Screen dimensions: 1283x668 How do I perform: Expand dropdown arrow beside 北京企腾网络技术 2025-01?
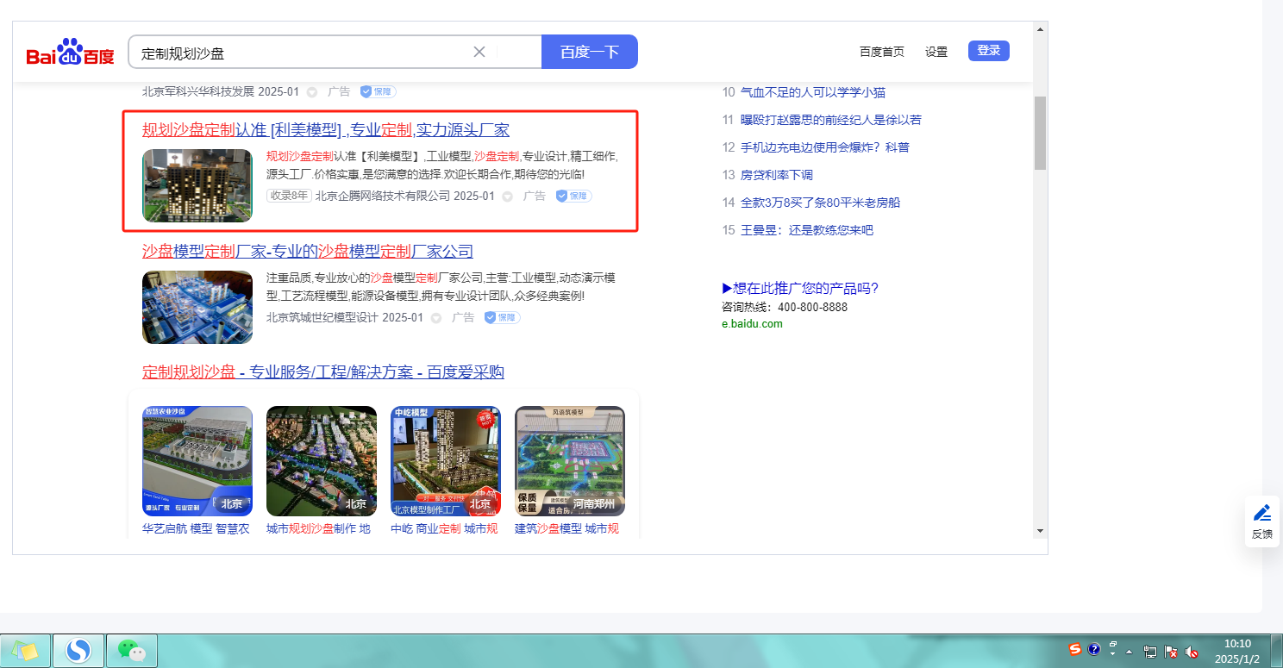[x=508, y=197]
